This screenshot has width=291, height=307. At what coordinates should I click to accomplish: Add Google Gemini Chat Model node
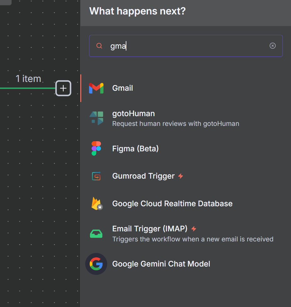click(186, 264)
